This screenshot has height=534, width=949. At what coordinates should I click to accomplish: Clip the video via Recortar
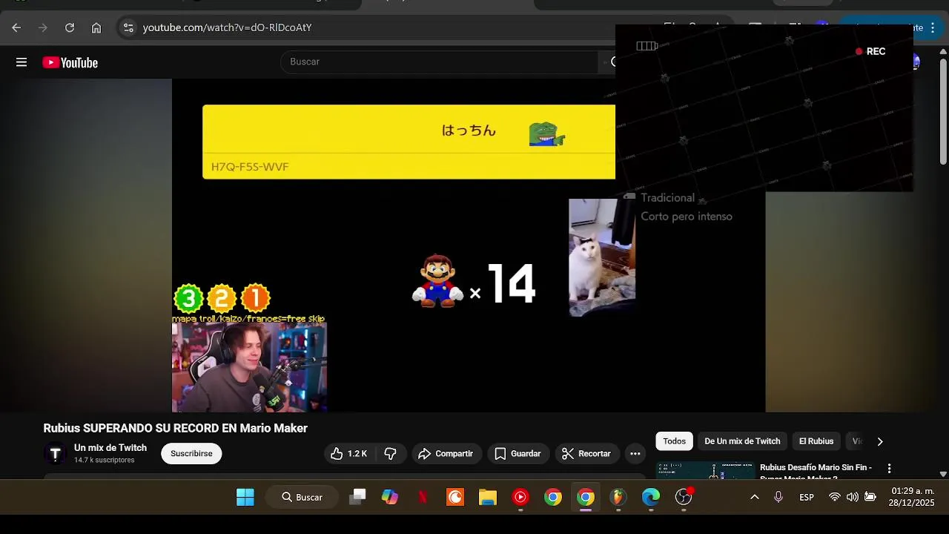(586, 453)
